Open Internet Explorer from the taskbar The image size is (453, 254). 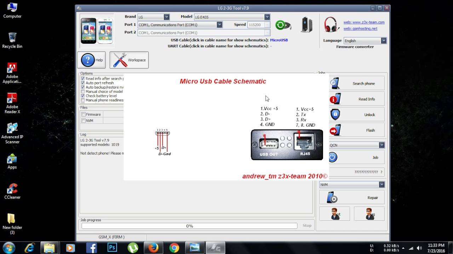coord(30,248)
